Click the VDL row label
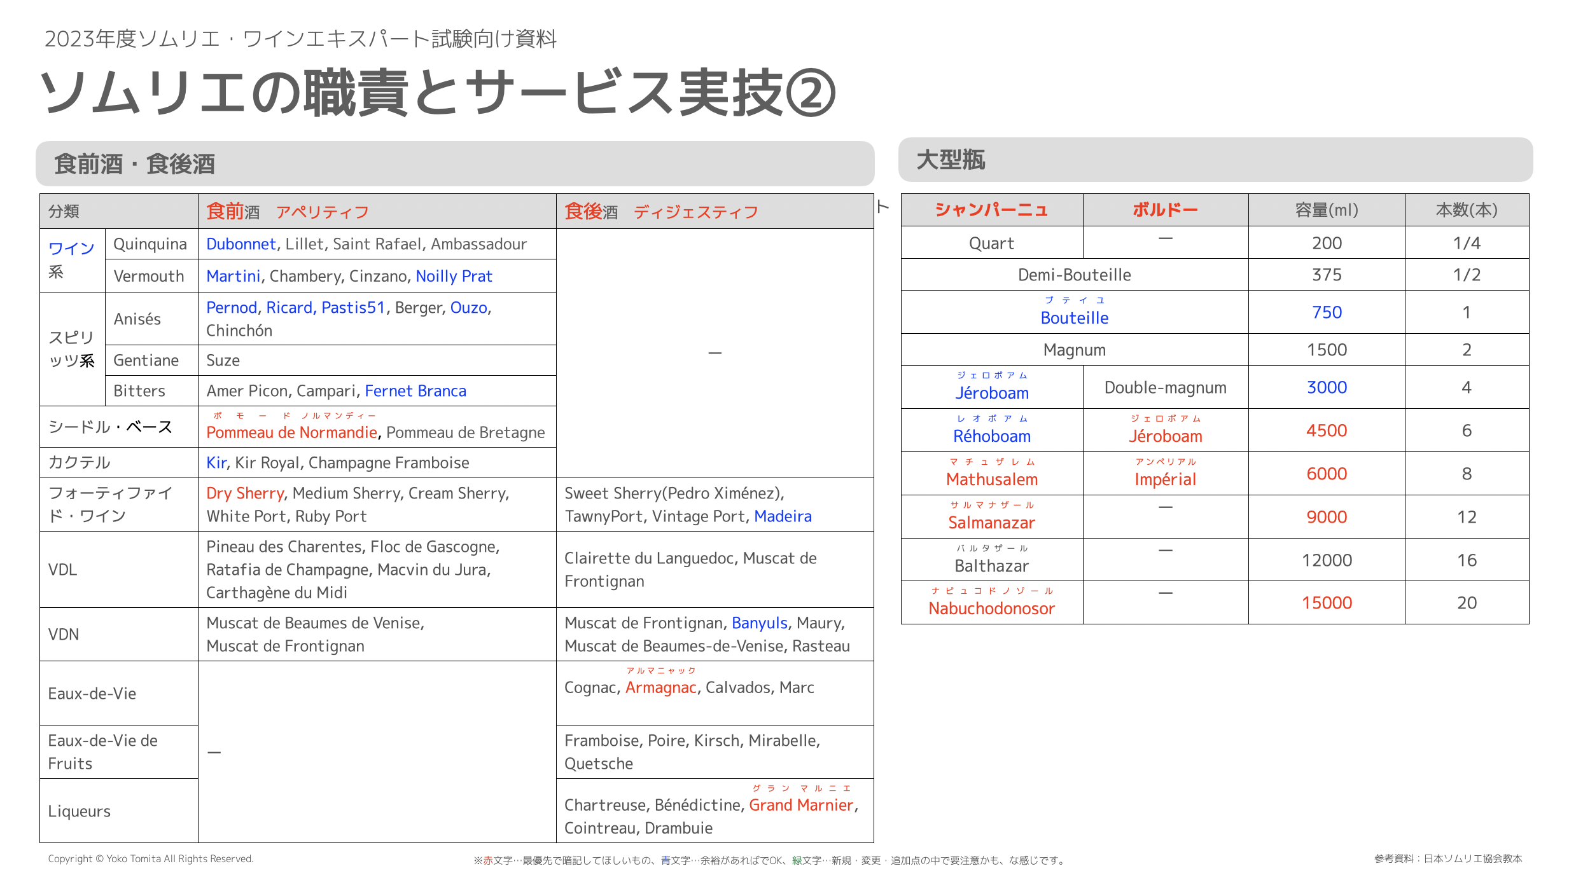Viewport: 1569px width, 880px height. pyautogui.click(x=119, y=569)
